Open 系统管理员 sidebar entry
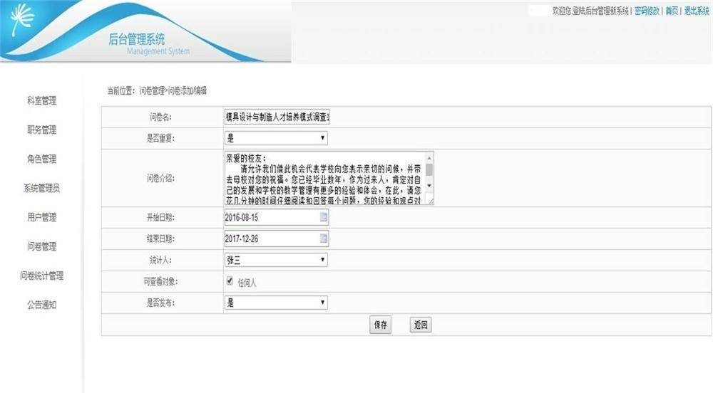713x393 pixels. pyautogui.click(x=42, y=188)
